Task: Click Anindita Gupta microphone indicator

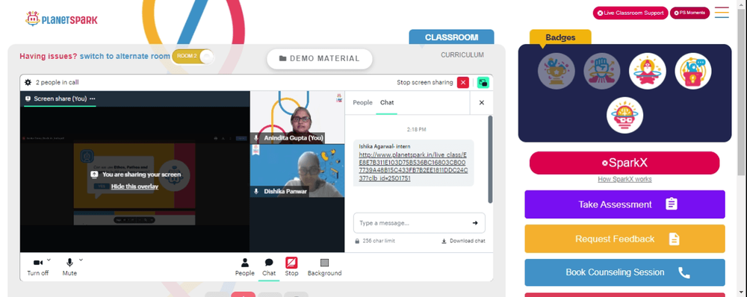Action: tap(256, 138)
